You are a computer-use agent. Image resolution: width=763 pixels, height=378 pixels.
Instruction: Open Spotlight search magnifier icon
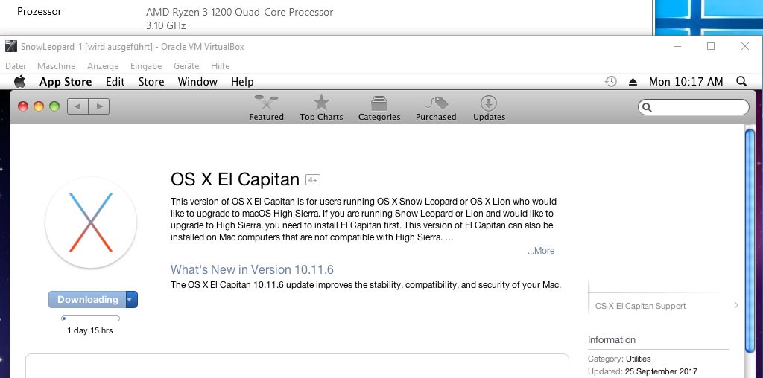(x=741, y=82)
